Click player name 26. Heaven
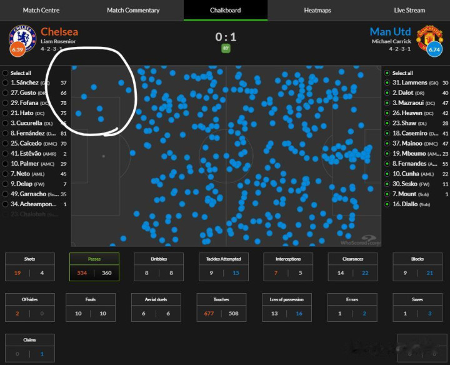450x365 pixels. point(407,112)
